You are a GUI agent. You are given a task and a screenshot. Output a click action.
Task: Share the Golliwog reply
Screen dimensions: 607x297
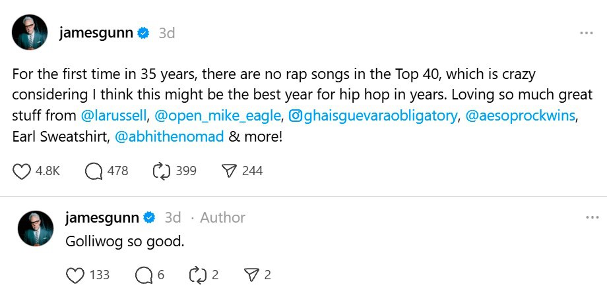click(x=251, y=275)
